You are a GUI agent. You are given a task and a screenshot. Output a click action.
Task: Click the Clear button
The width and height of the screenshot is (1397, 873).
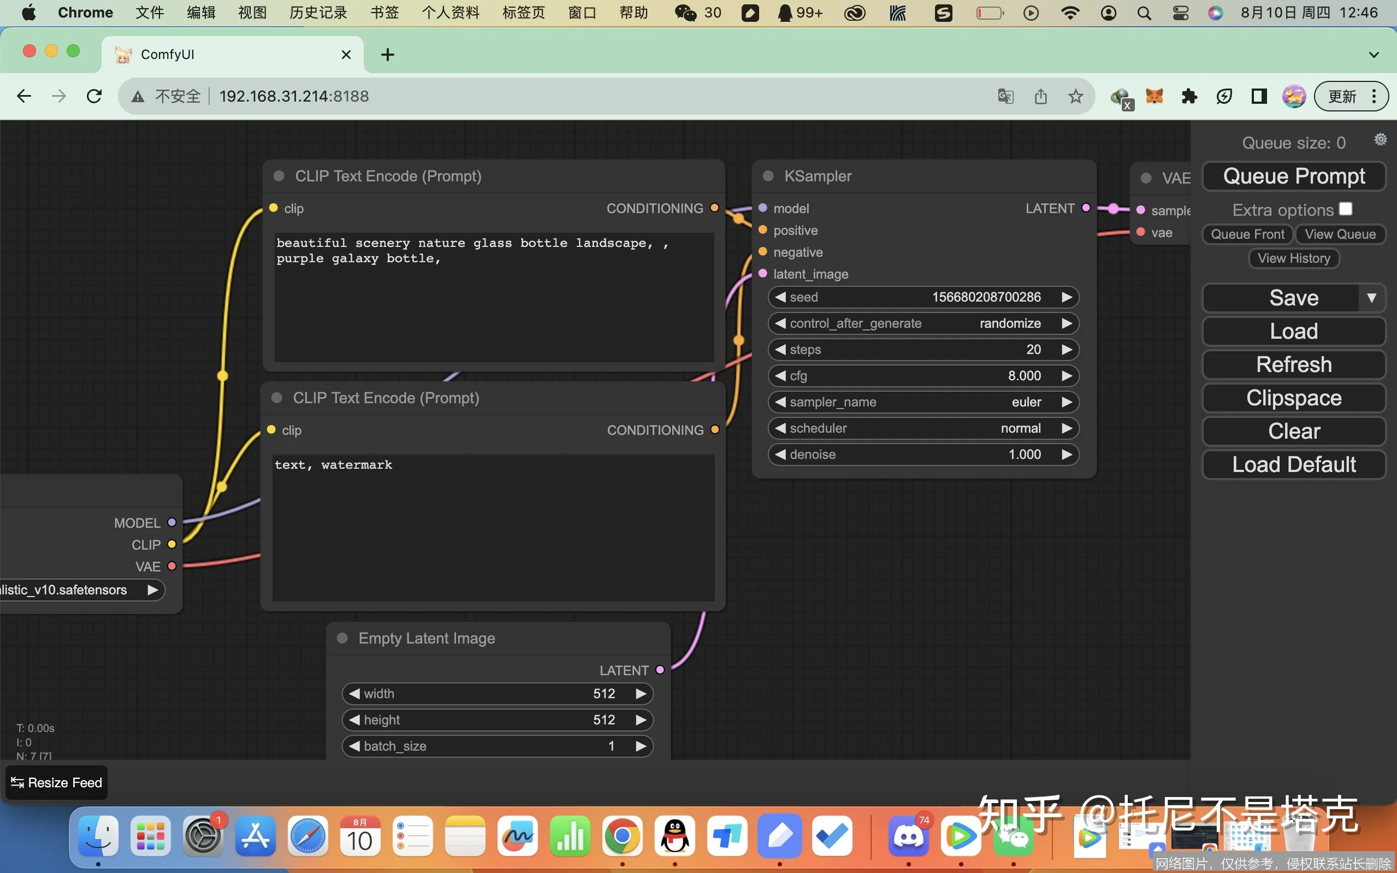[1294, 431]
